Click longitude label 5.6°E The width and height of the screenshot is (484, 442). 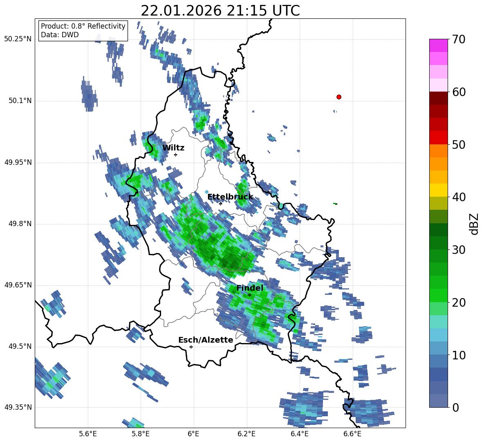(88, 434)
